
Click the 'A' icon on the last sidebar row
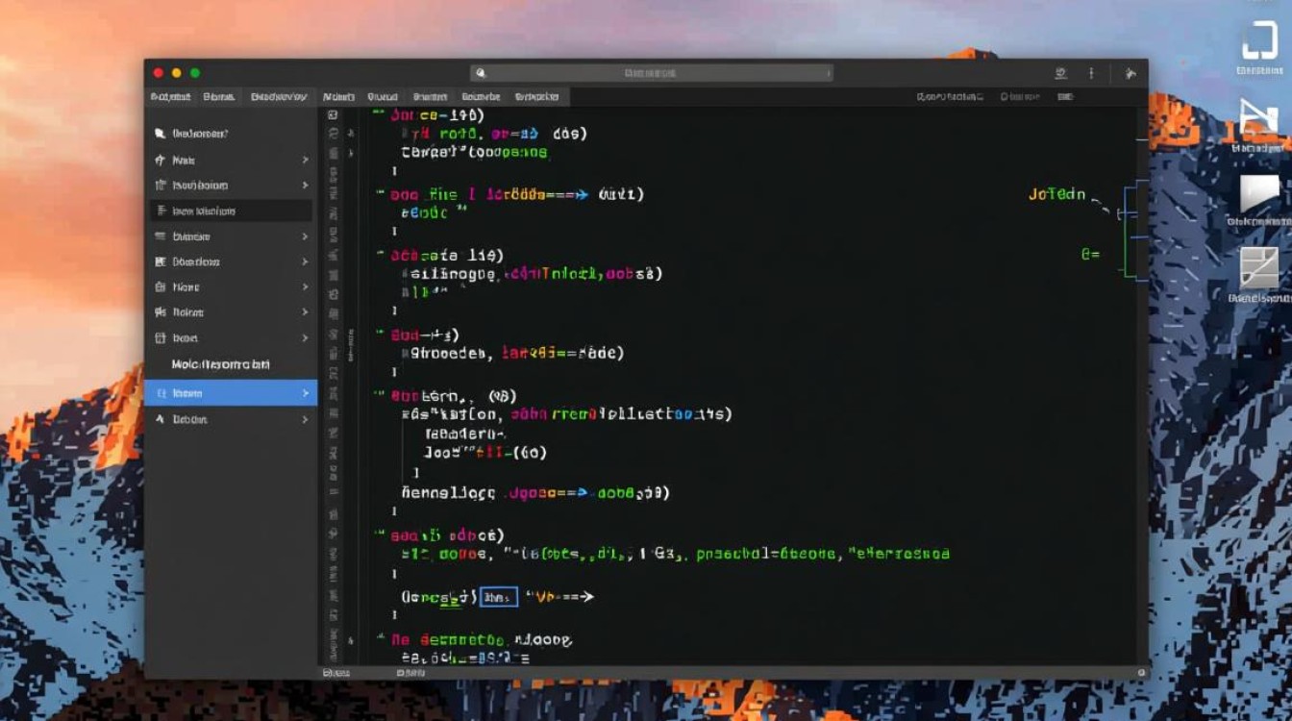160,419
